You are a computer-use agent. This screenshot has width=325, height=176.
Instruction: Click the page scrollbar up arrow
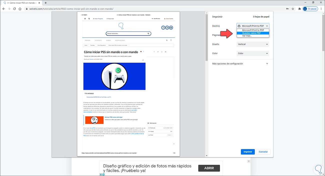click(323, 13)
